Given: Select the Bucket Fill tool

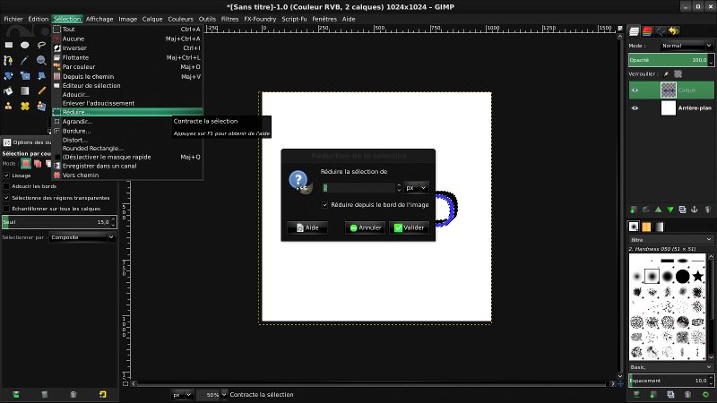Looking at the screenshot, I should click(x=9, y=91).
